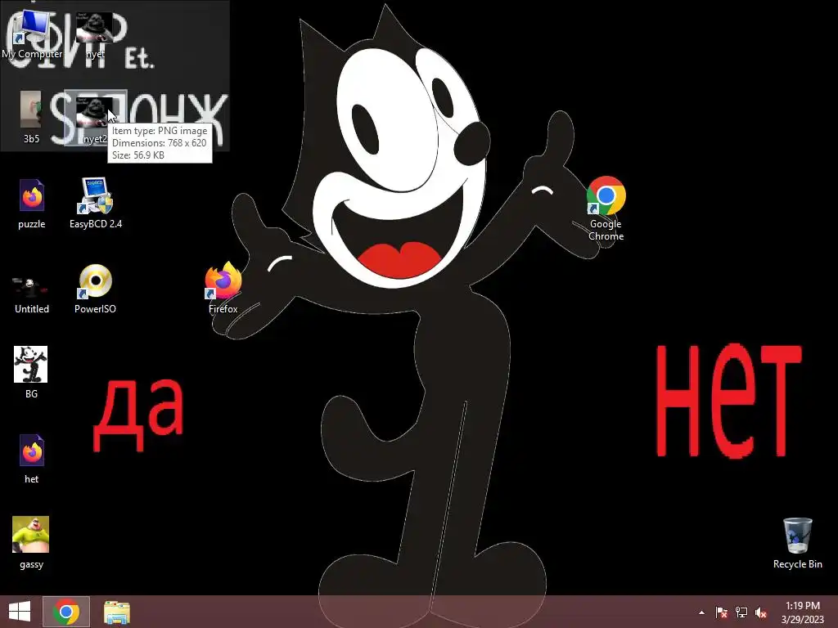Select the EasyBCD 2.4 shortcut
This screenshot has height=628, width=838.
pyautogui.click(x=96, y=203)
